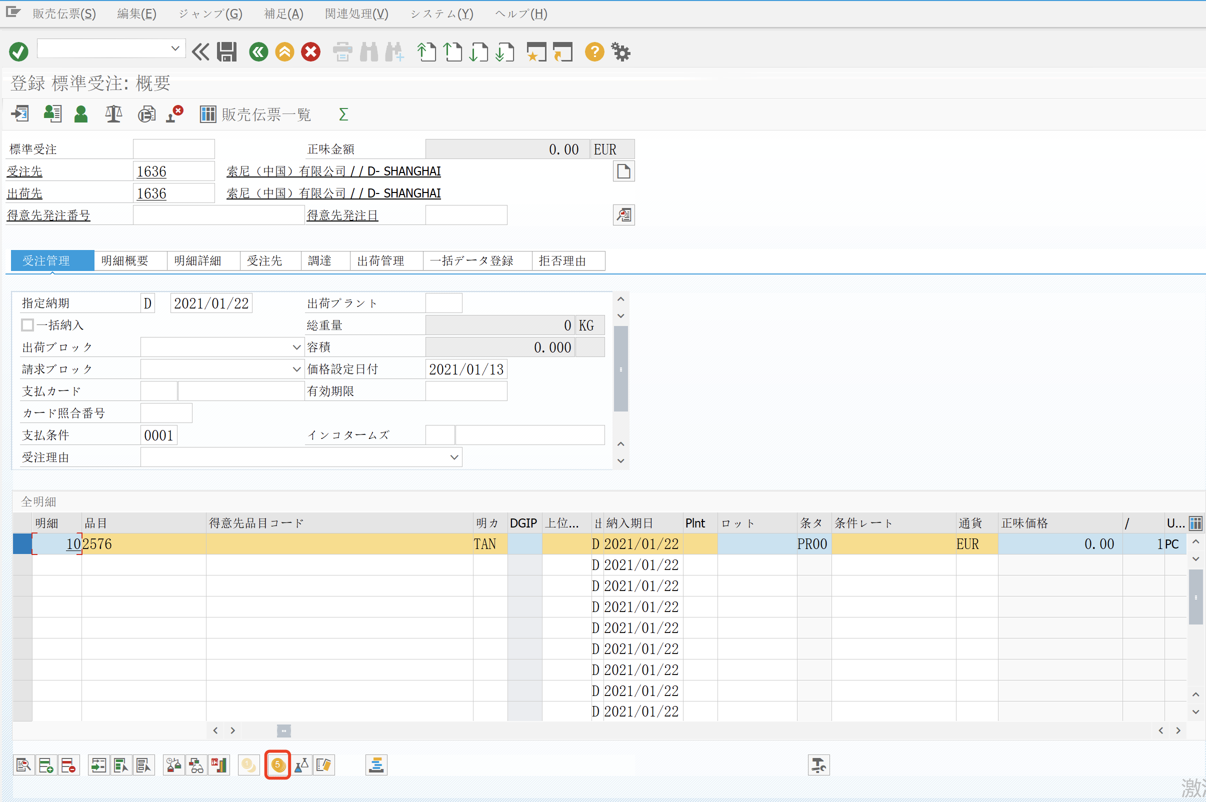
Task: Add a new item row with the green plus icon
Action: (x=45, y=764)
